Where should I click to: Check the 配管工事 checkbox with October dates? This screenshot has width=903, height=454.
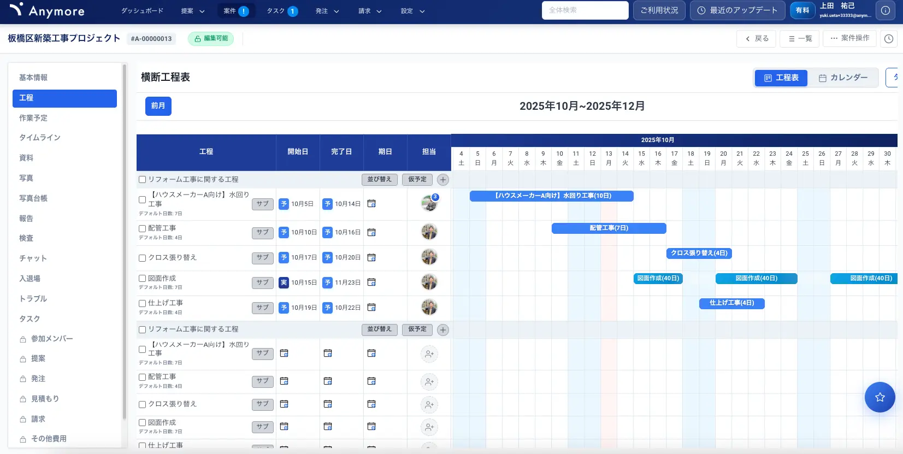[143, 229]
